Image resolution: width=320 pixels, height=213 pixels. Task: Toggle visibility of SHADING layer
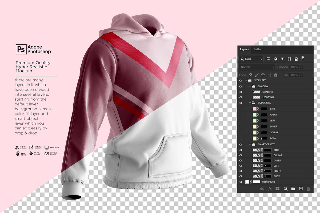[x=241, y=92]
